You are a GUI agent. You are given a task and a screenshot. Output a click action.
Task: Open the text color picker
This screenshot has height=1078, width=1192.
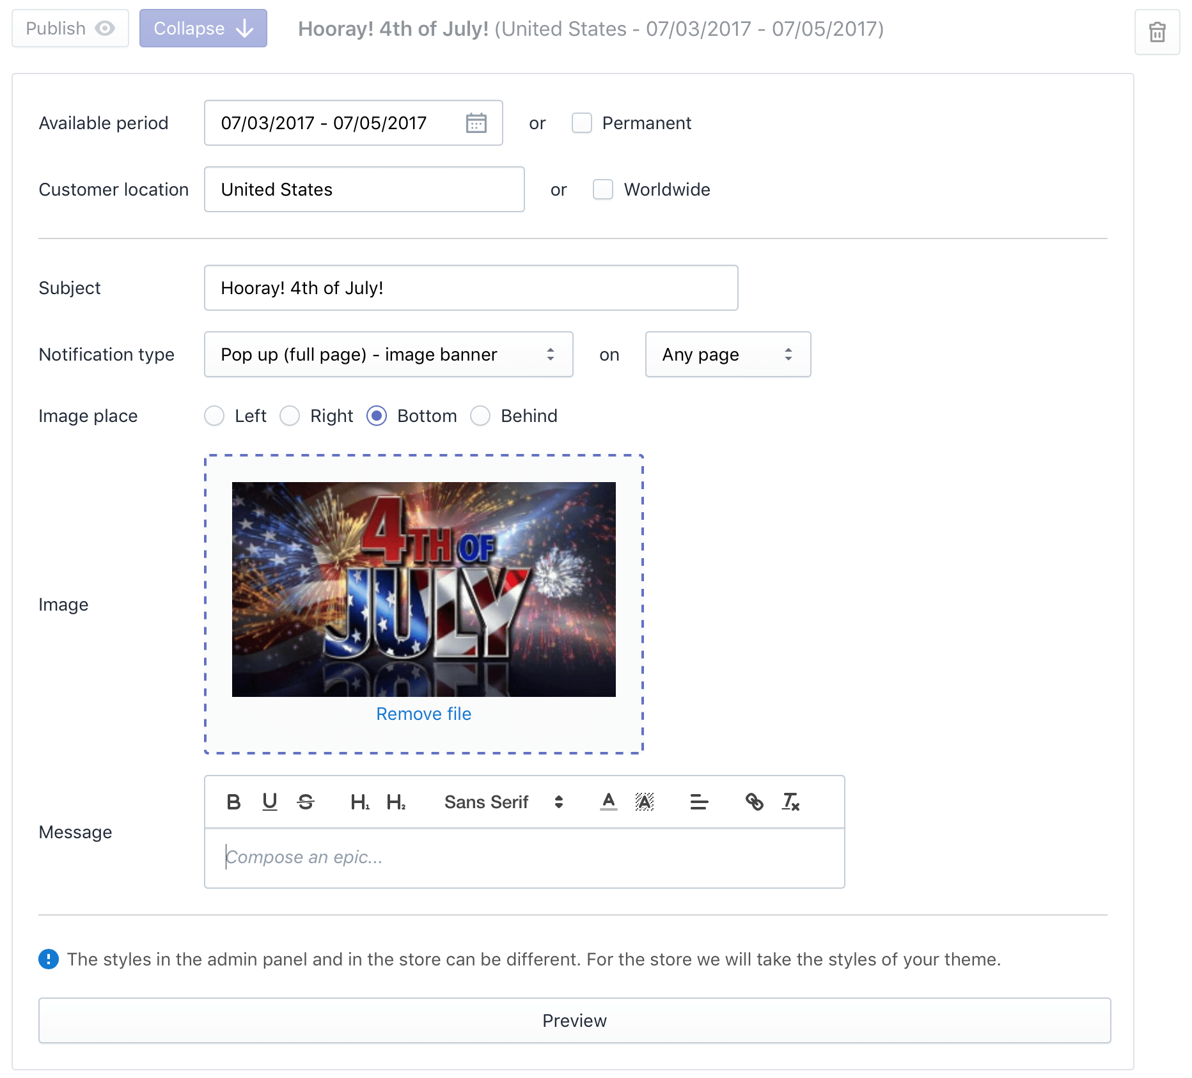pos(609,802)
